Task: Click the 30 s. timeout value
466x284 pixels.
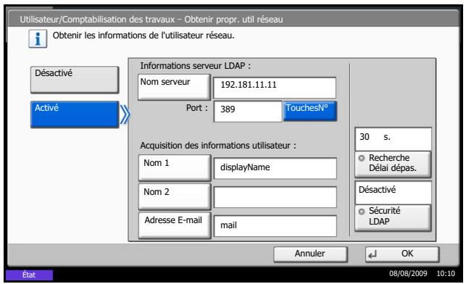Action: click(394, 138)
